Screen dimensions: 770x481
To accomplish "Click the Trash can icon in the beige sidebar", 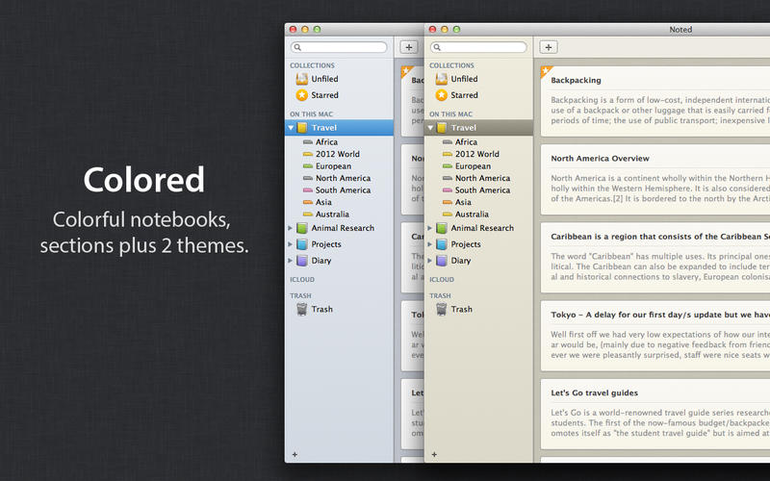I will 442,309.
